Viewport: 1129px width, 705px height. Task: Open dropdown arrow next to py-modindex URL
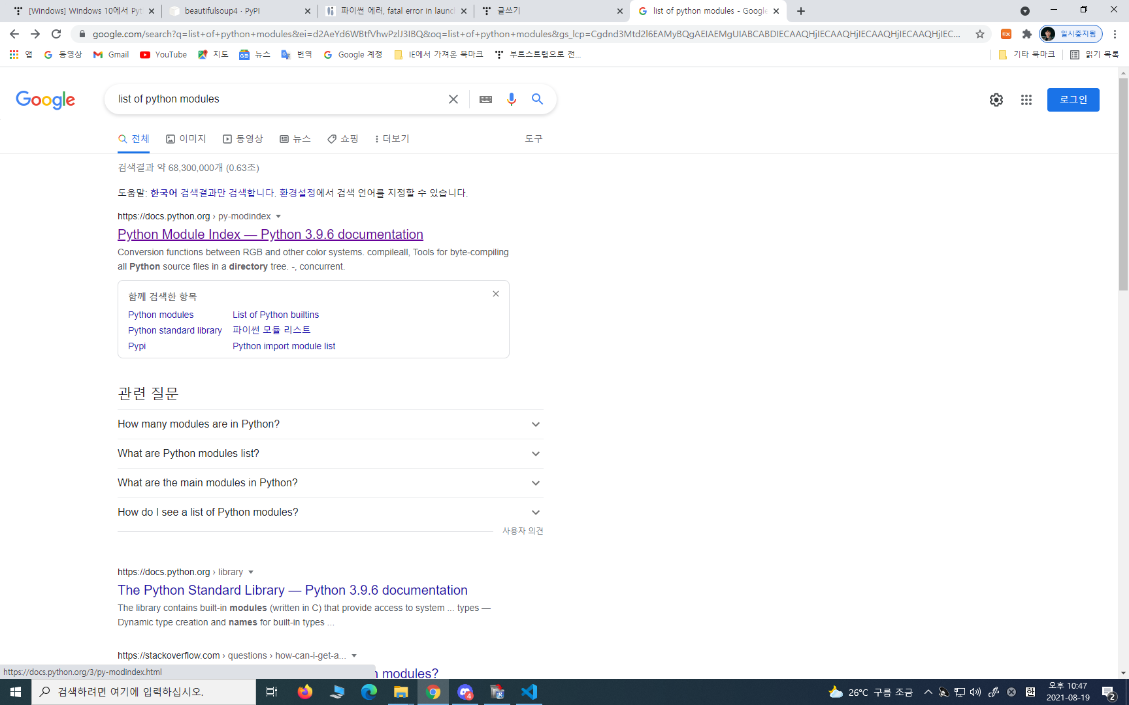tap(278, 217)
